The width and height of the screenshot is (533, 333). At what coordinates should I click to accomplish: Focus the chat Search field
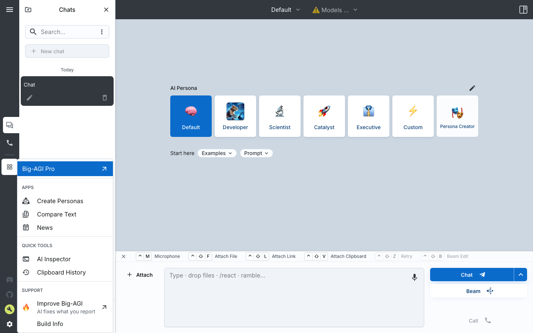pyautogui.click(x=67, y=32)
